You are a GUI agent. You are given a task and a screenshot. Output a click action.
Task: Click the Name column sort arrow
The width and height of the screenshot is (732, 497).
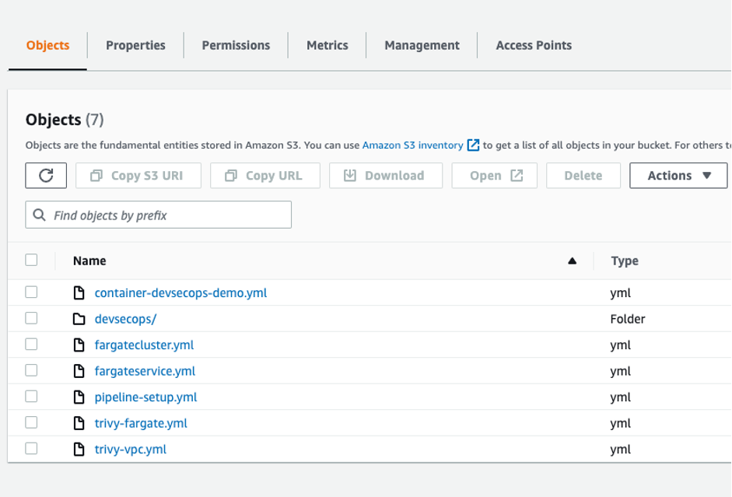coord(573,261)
